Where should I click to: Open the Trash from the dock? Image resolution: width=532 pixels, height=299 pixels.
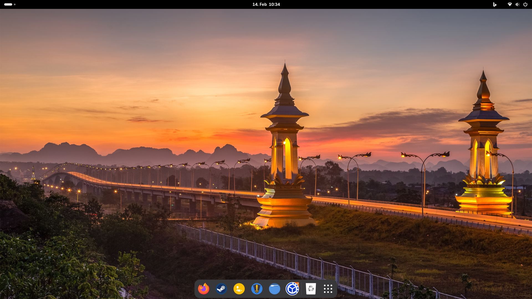311,289
